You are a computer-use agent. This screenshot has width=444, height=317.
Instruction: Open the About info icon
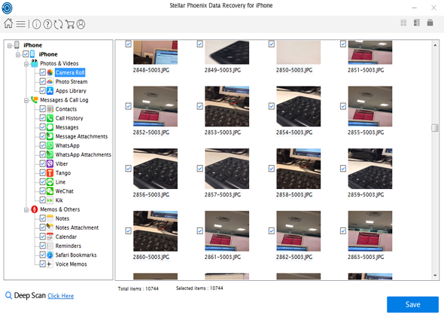click(36, 24)
